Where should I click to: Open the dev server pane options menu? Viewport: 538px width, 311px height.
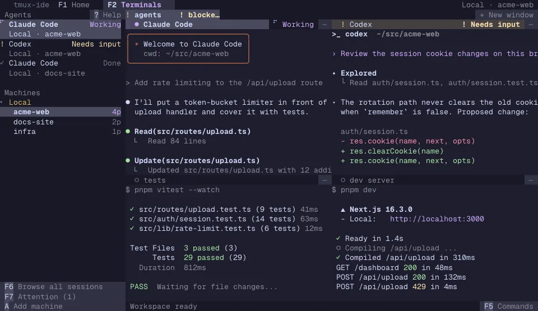point(531,180)
